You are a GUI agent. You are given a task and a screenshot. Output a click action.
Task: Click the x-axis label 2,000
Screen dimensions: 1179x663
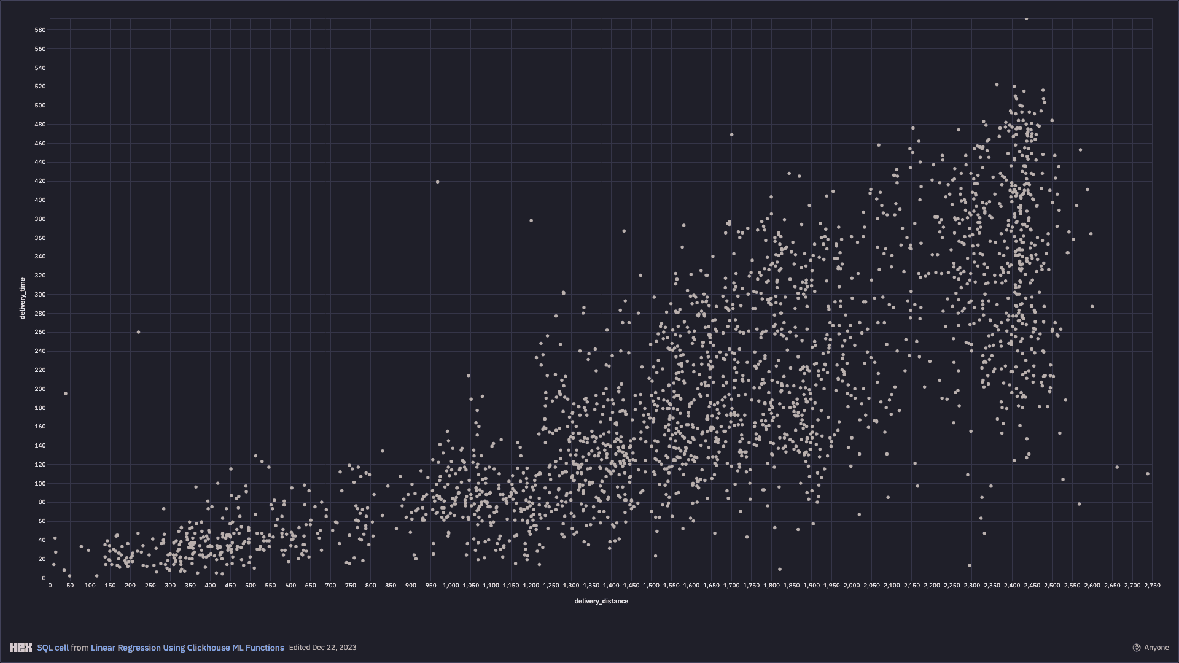point(852,586)
